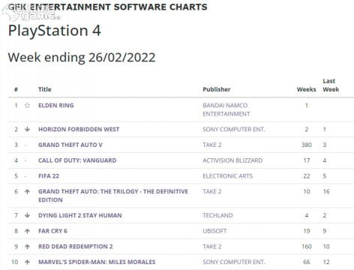
Task: Click the game site watermark logo
Action: click(x=31, y=13)
